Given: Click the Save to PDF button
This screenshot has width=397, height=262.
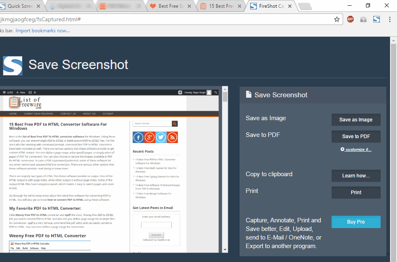Looking at the screenshot, I should [x=356, y=137].
